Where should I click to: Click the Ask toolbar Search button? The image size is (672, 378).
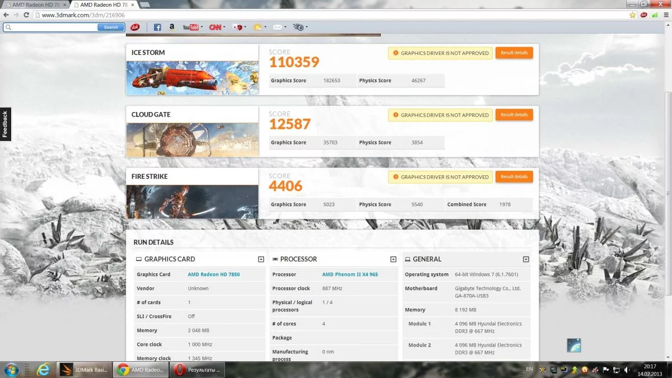111,27
